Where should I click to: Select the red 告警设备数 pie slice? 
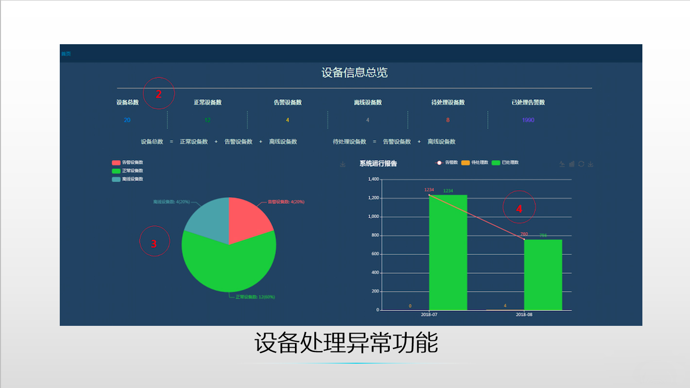[247, 221]
